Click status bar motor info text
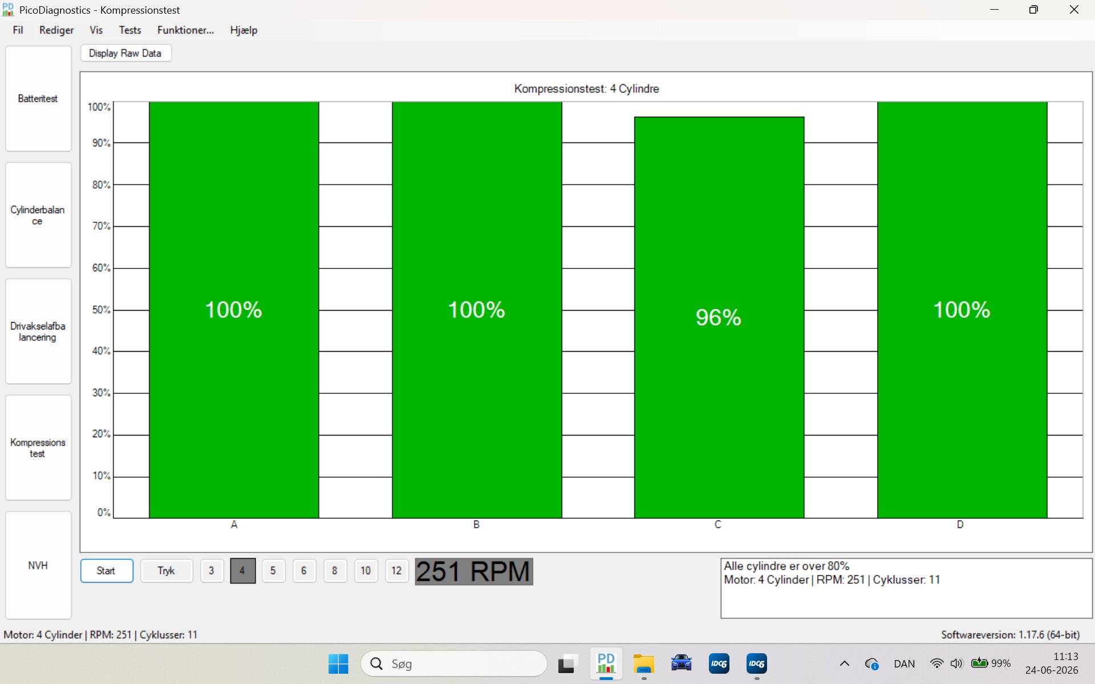The height and width of the screenshot is (684, 1095). pyautogui.click(x=100, y=634)
